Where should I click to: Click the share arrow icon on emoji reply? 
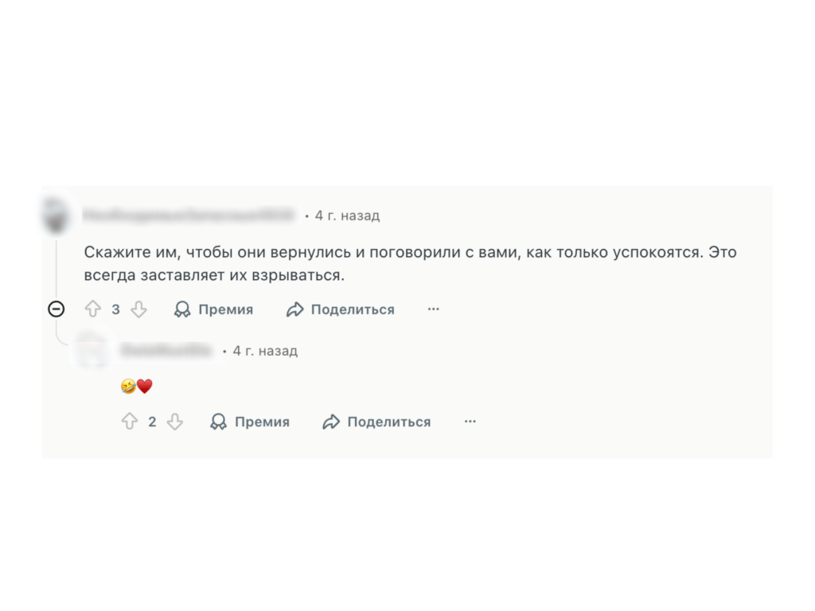pyautogui.click(x=331, y=422)
